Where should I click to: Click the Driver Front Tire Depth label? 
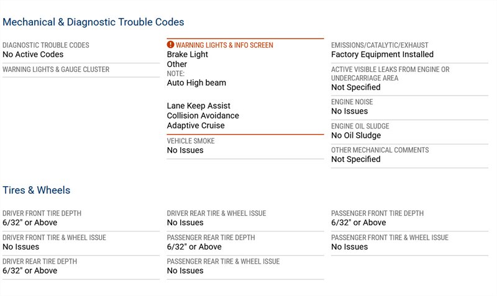[42, 213]
